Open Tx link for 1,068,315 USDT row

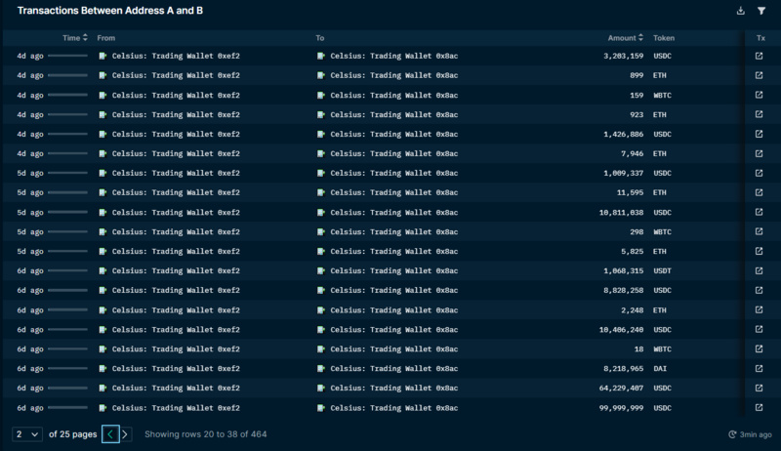tap(760, 270)
